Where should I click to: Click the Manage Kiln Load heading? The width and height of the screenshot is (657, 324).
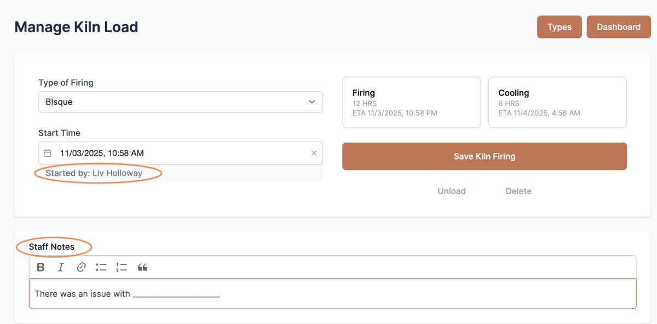tap(76, 27)
